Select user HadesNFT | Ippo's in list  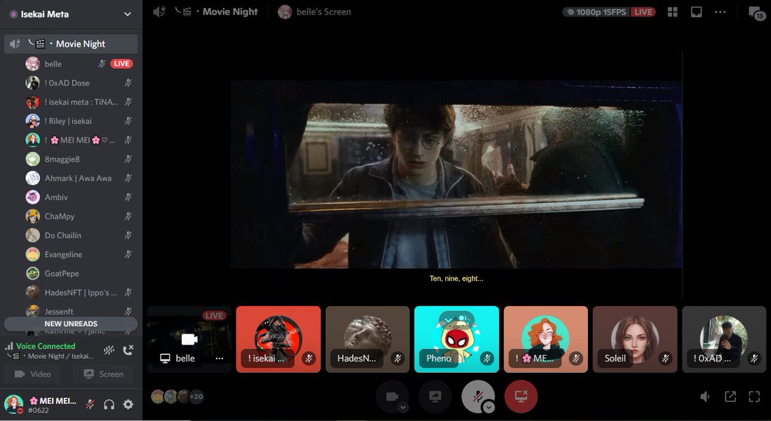point(80,292)
